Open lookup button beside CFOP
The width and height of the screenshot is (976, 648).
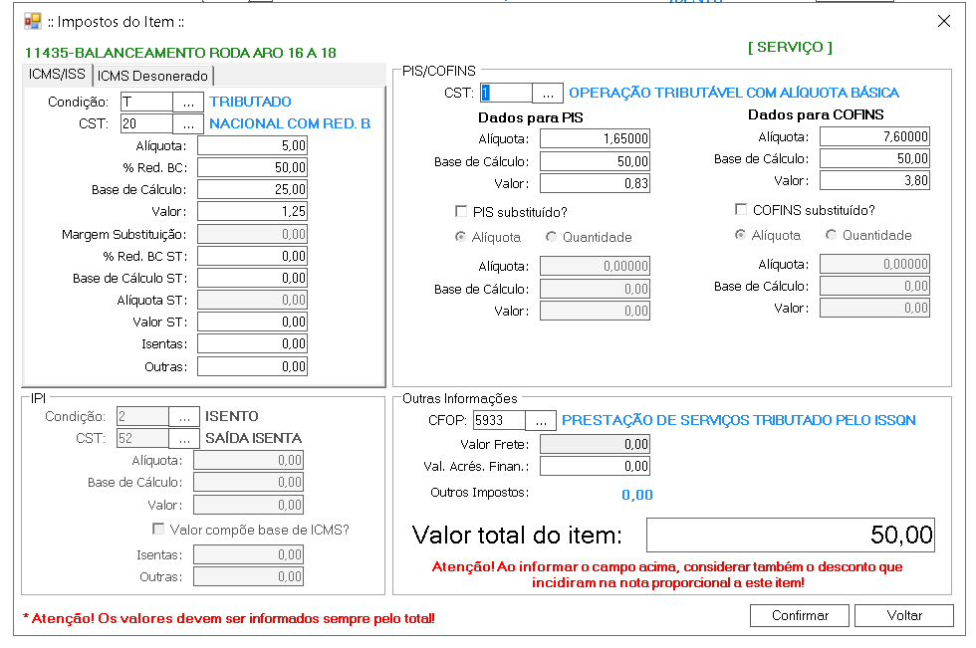tap(541, 420)
